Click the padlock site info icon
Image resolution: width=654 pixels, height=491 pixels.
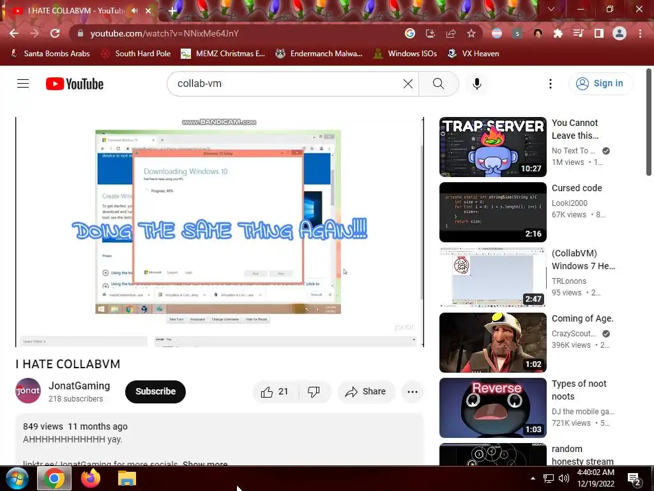pos(80,33)
